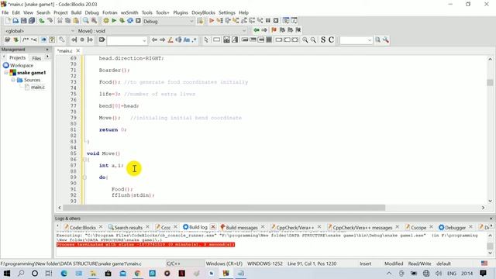Click the Replace toolbar icon

pos(94,21)
